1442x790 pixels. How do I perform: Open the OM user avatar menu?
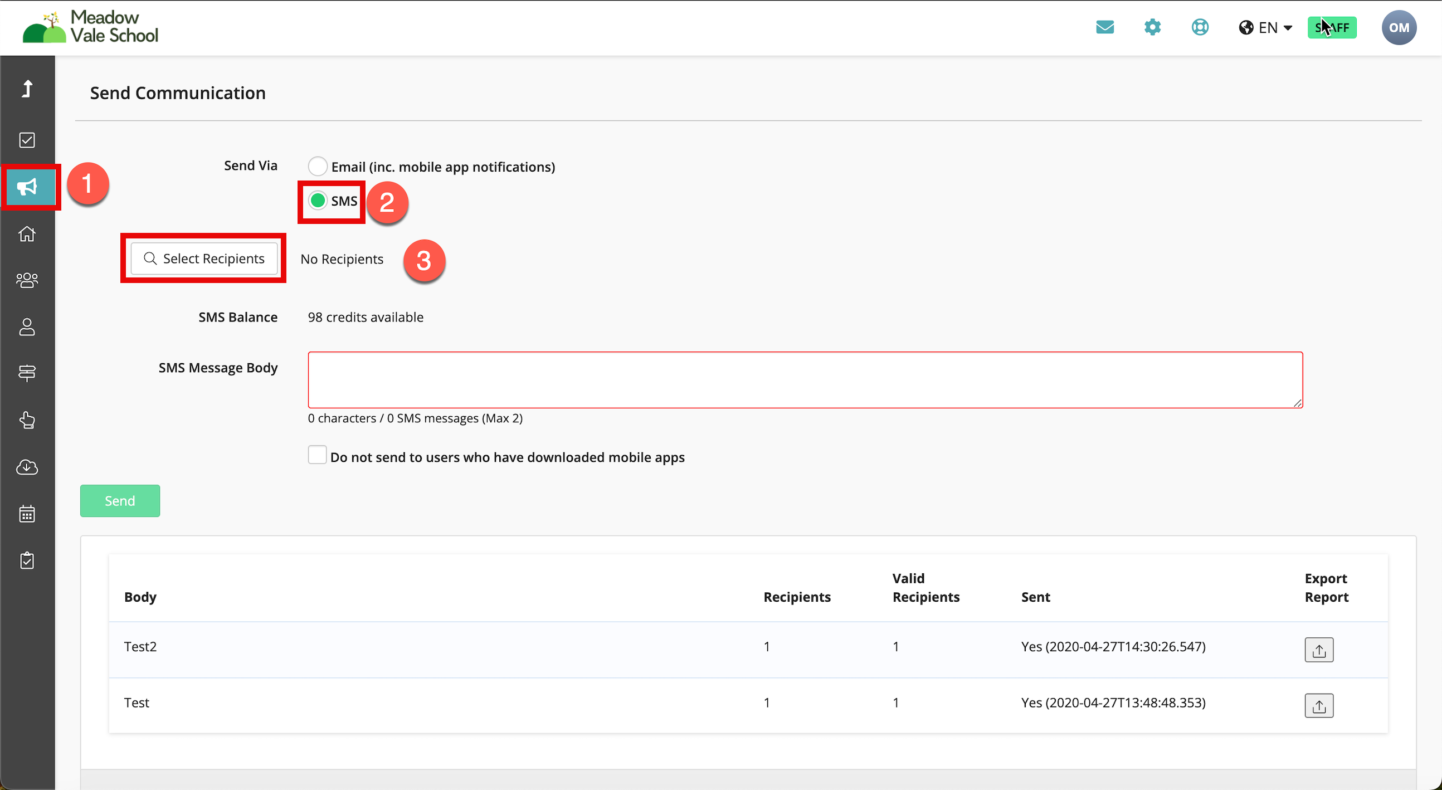[x=1399, y=27]
